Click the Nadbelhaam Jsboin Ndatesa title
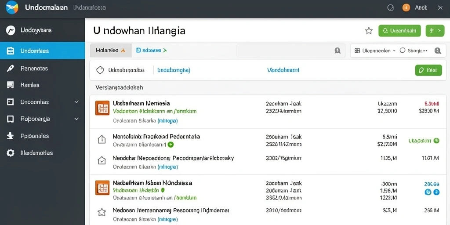 coord(152,183)
